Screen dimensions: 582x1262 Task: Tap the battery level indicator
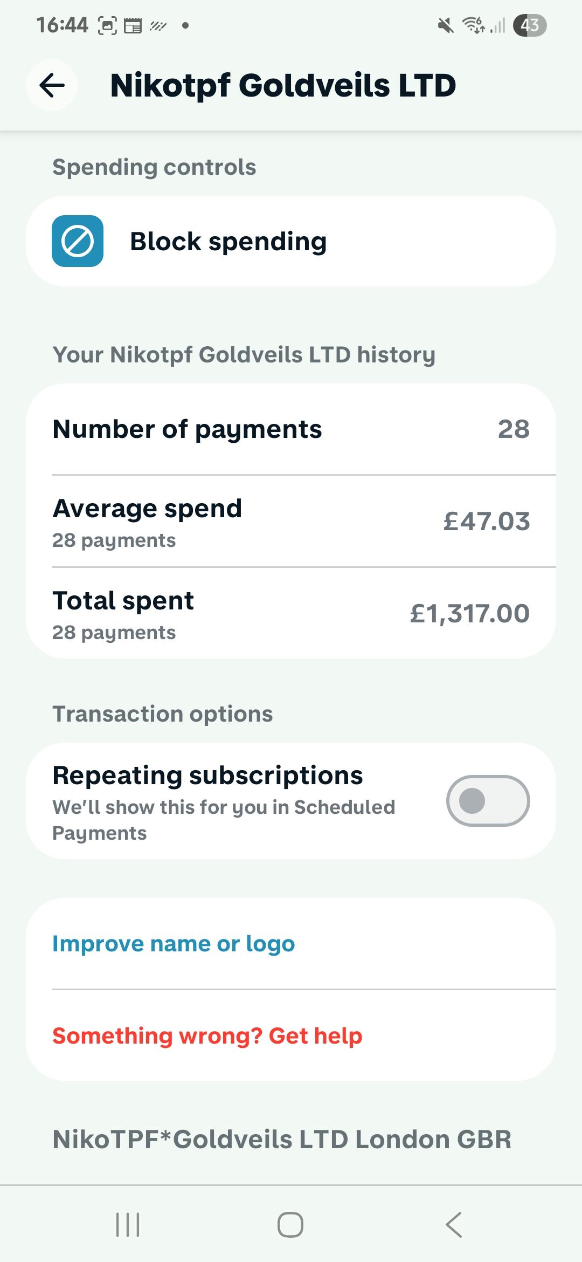[x=530, y=25]
